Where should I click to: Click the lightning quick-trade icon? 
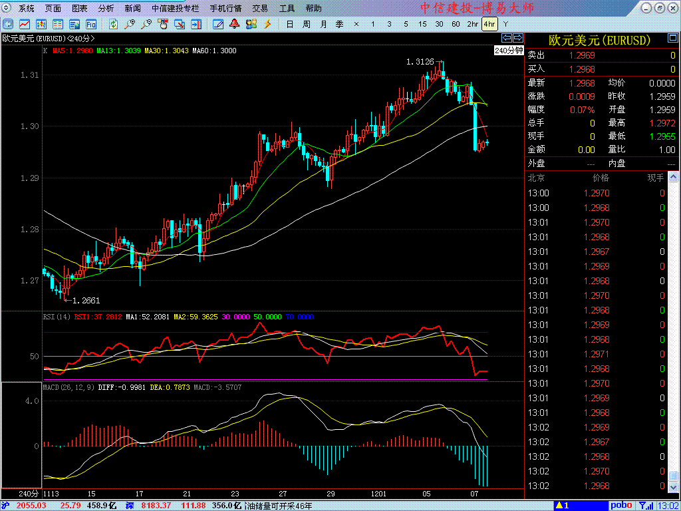pyautogui.click(x=267, y=24)
